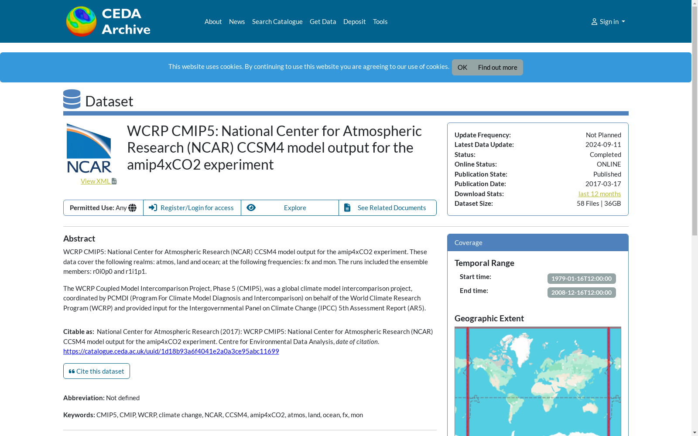Click the Dataset database icon
The width and height of the screenshot is (698, 436).
72,99
